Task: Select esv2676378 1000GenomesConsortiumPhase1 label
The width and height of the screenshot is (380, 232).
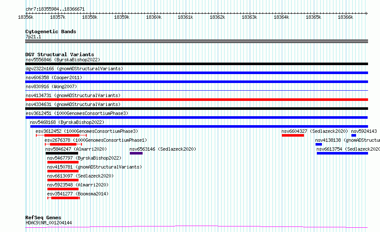Action: (x=96, y=140)
